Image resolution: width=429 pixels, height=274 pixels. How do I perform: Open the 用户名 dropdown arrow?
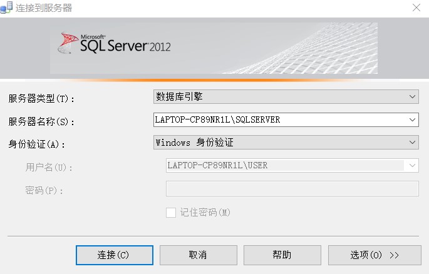[412, 165]
